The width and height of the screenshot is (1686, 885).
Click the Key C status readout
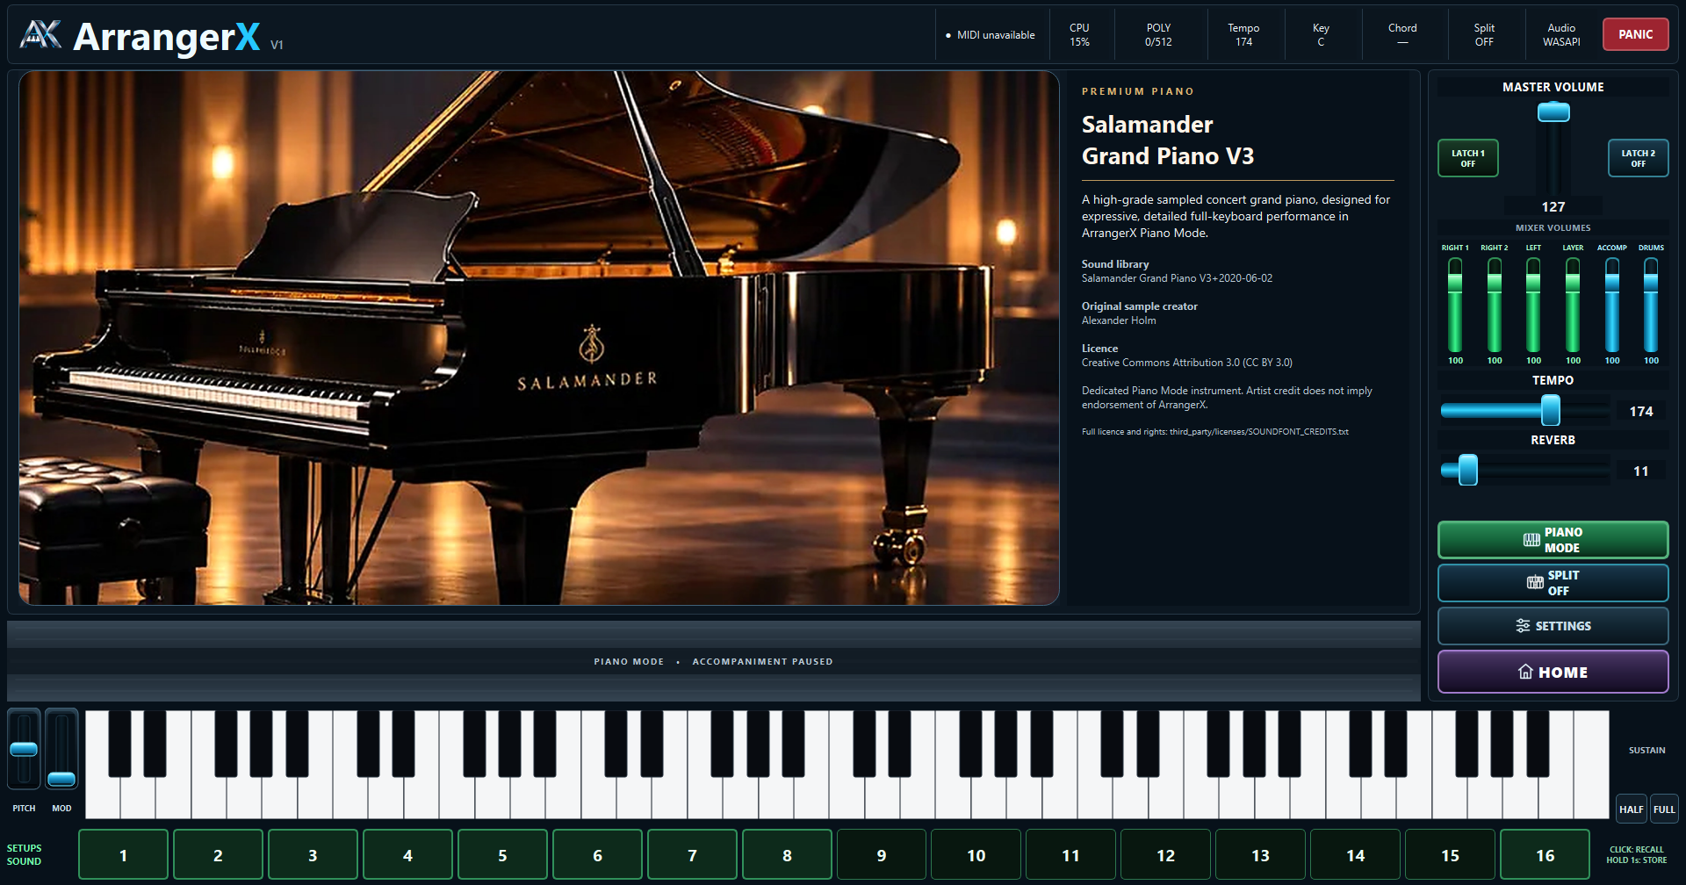1321,35
